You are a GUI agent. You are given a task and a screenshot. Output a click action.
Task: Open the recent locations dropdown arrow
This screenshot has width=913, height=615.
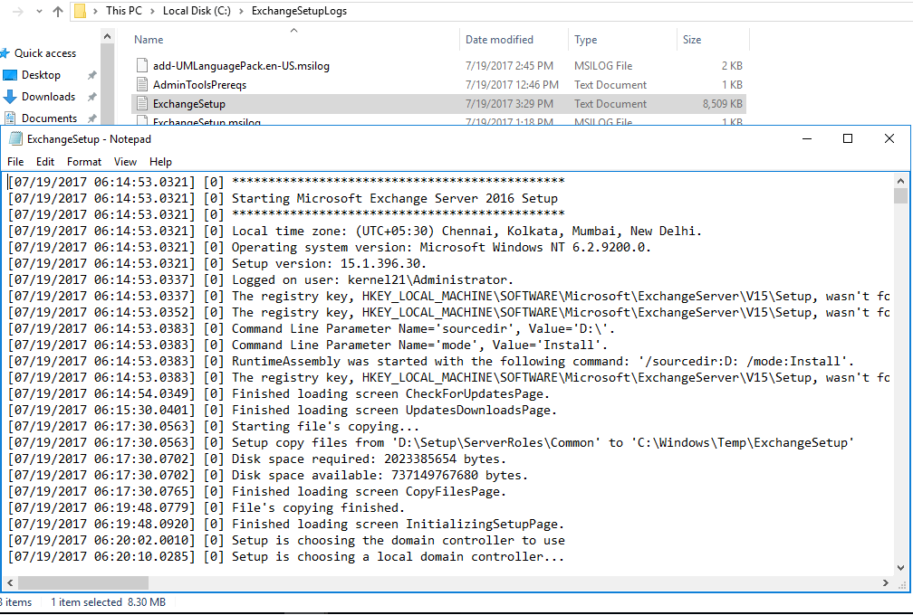tap(39, 11)
